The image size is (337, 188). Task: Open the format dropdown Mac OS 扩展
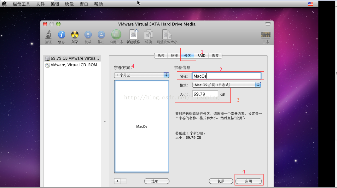click(x=227, y=85)
